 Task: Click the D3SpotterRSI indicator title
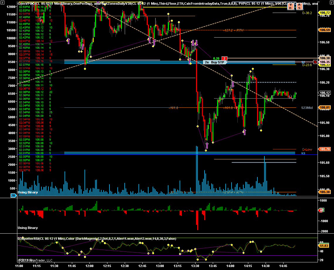[97, 239]
